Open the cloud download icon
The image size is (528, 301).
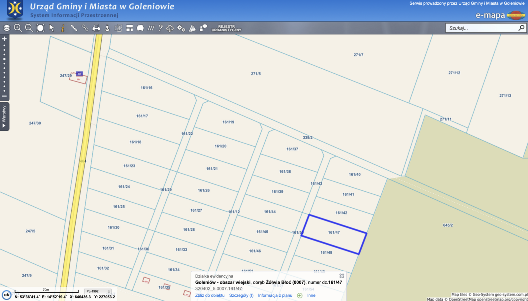[x=170, y=28]
